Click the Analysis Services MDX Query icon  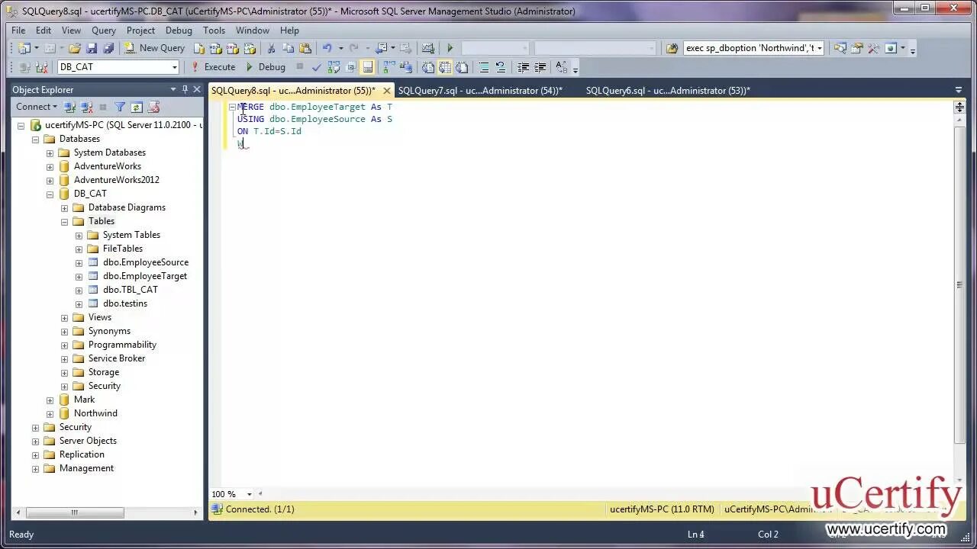(x=215, y=48)
